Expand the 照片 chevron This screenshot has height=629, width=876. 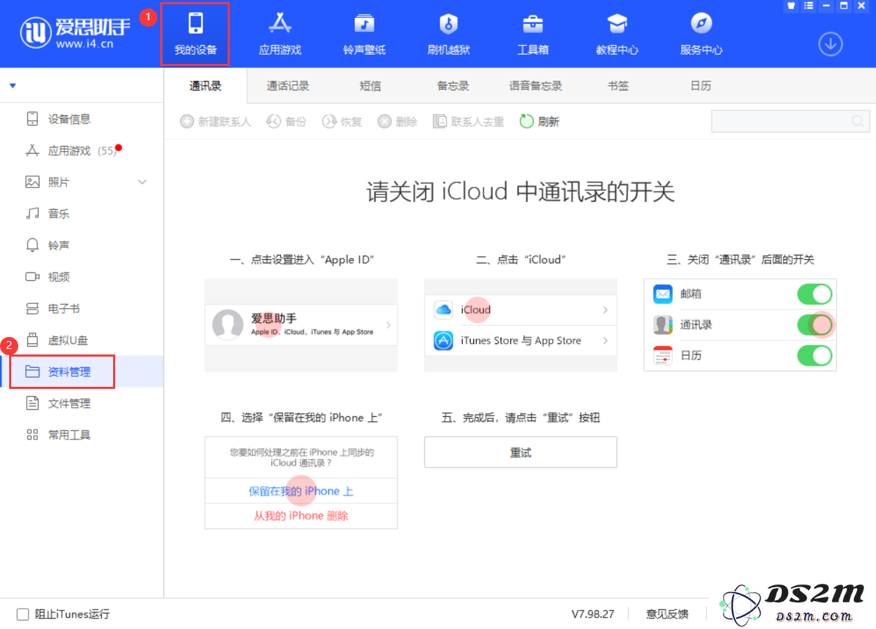tap(142, 183)
